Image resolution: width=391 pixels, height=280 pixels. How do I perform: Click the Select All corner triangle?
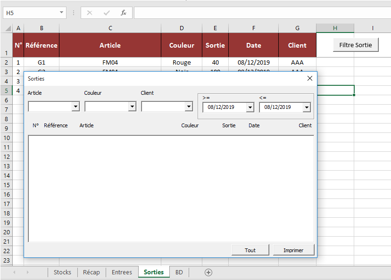pos(8,28)
